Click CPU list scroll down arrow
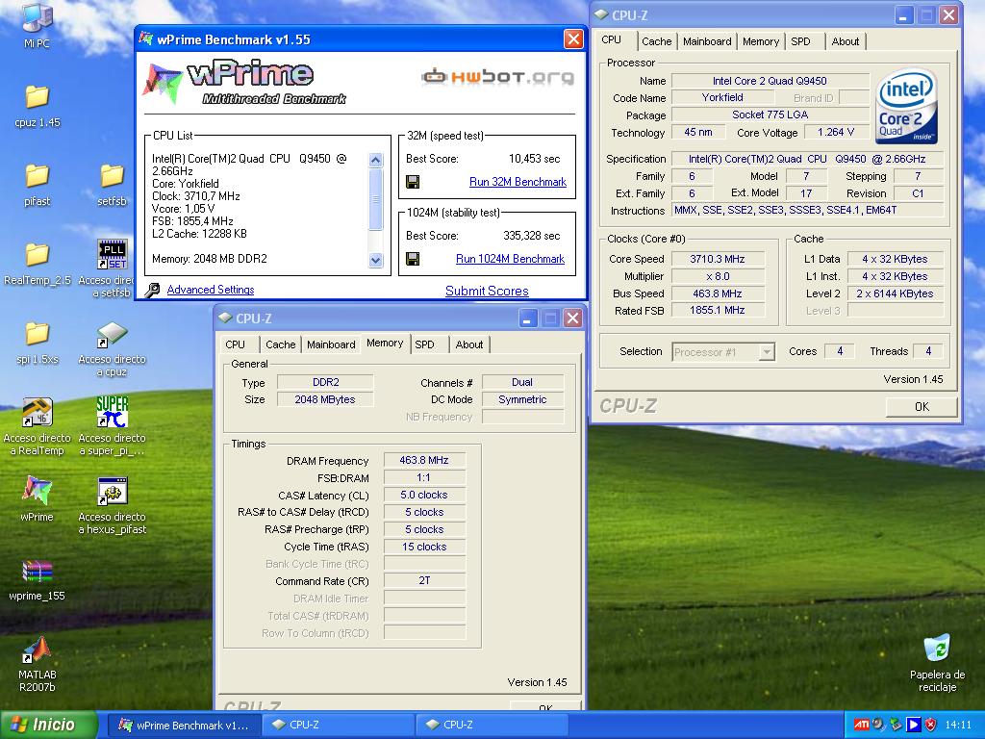This screenshot has height=739, width=985. [x=376, y=260]
